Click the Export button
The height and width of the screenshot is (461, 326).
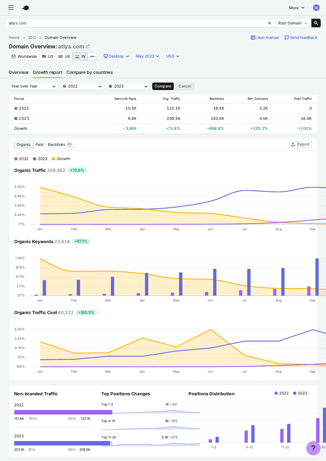(x=300, y=144)
